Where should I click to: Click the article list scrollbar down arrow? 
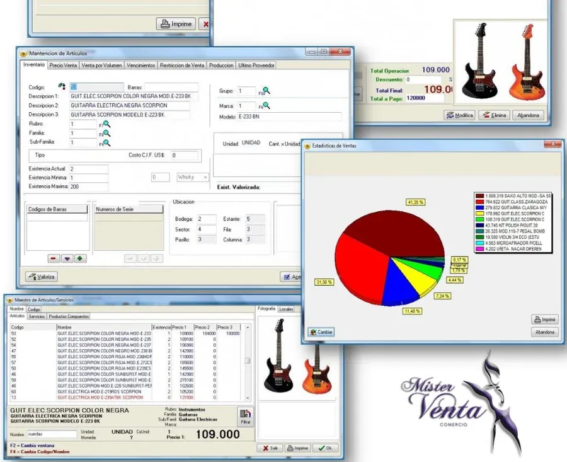[248, 398]
